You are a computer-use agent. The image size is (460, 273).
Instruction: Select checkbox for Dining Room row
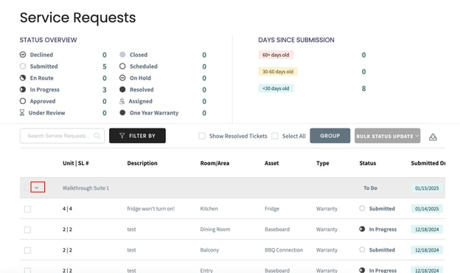(27, 229)
